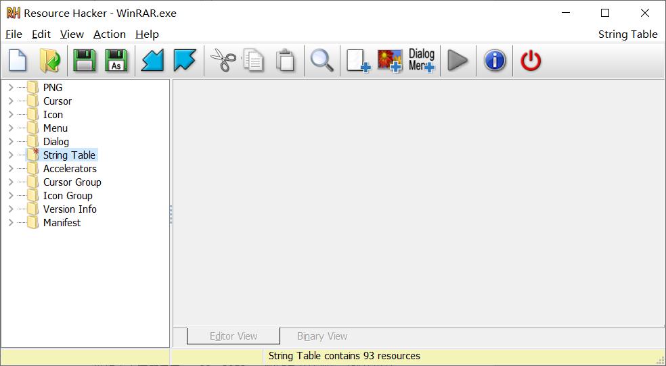
Task: Add a new blank resource via page-plus icon
Action: click(x=359, y=61)
